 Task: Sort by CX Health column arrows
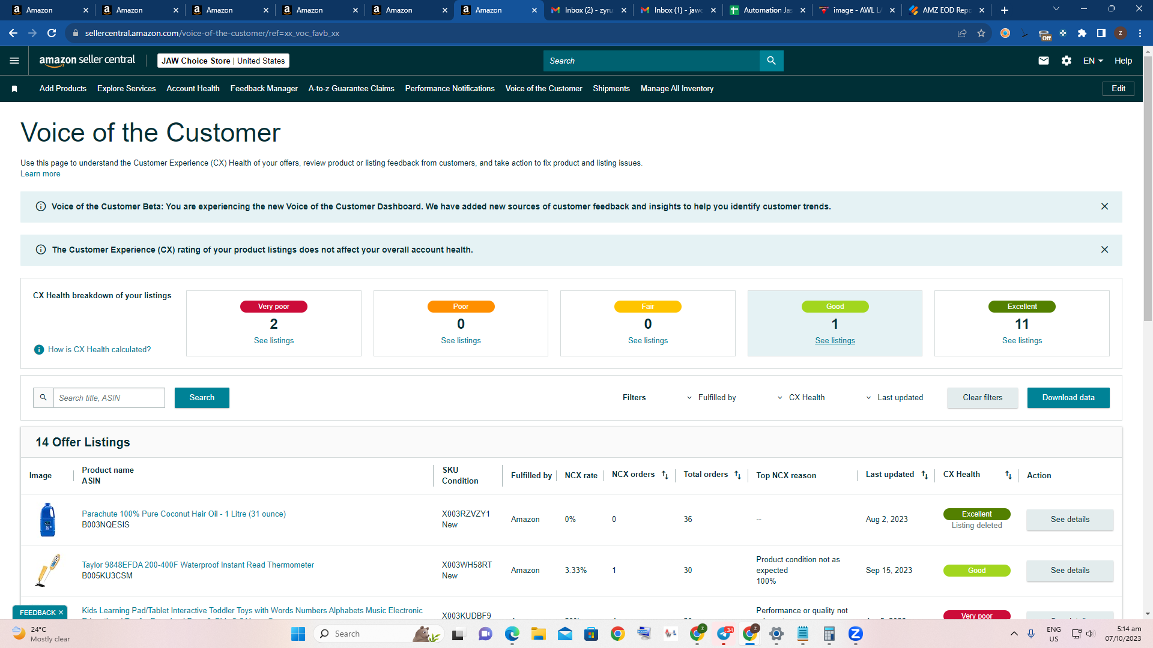tap(1008, 475)
